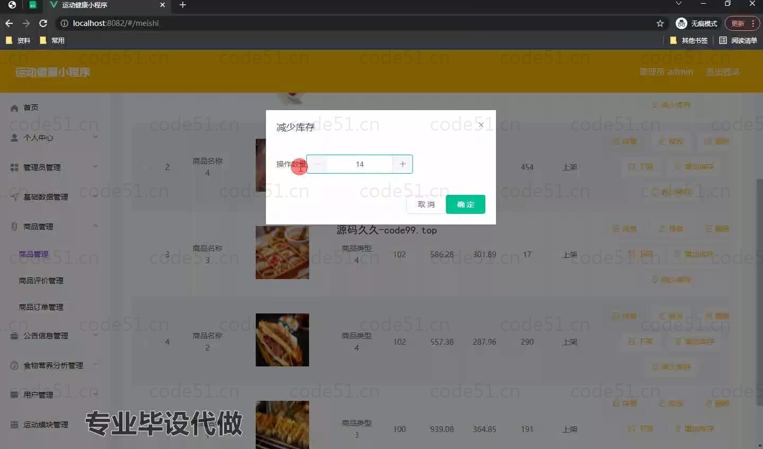Expand the 个人中心 chevron

[x=95, y=137]
